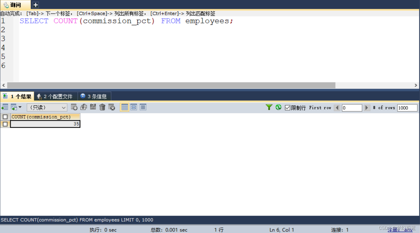Viewport: 420px width, 233px height.
Task: Click commission_pct in the query editor
Action: (x=117, y=21)
